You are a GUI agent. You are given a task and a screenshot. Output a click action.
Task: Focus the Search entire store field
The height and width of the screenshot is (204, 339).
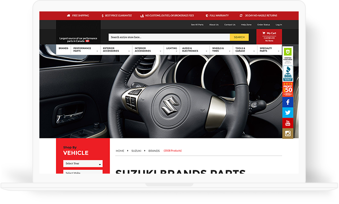[169, 37]
